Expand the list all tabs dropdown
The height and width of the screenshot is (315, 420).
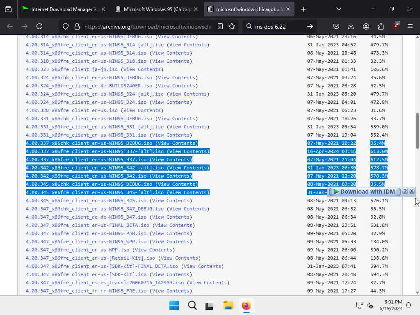click(x=338, y=9)
